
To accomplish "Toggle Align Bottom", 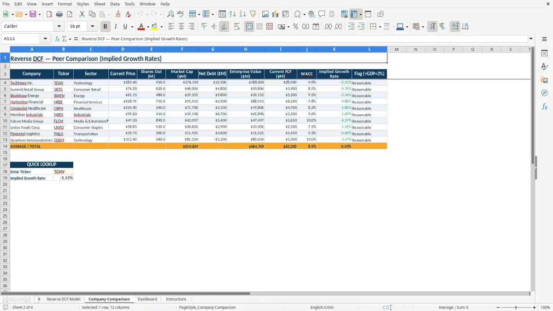I will click(224, 27).
